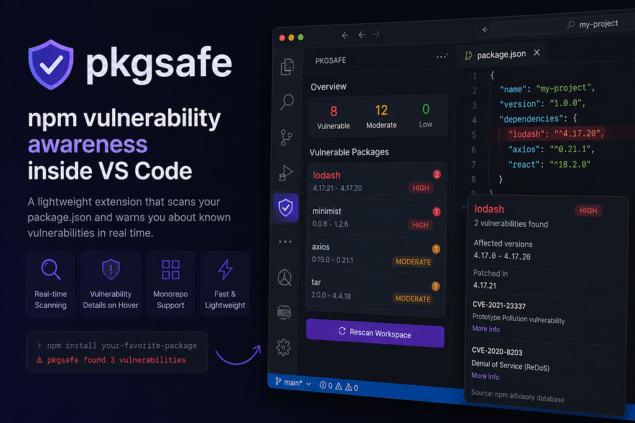Click the "name": "my-project" code line

coord(547,88)
